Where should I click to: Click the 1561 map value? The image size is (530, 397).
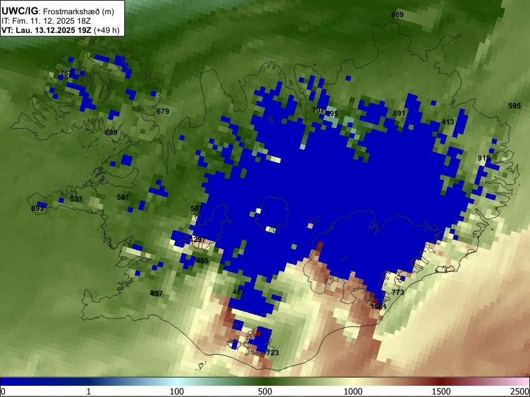(378, 307)
